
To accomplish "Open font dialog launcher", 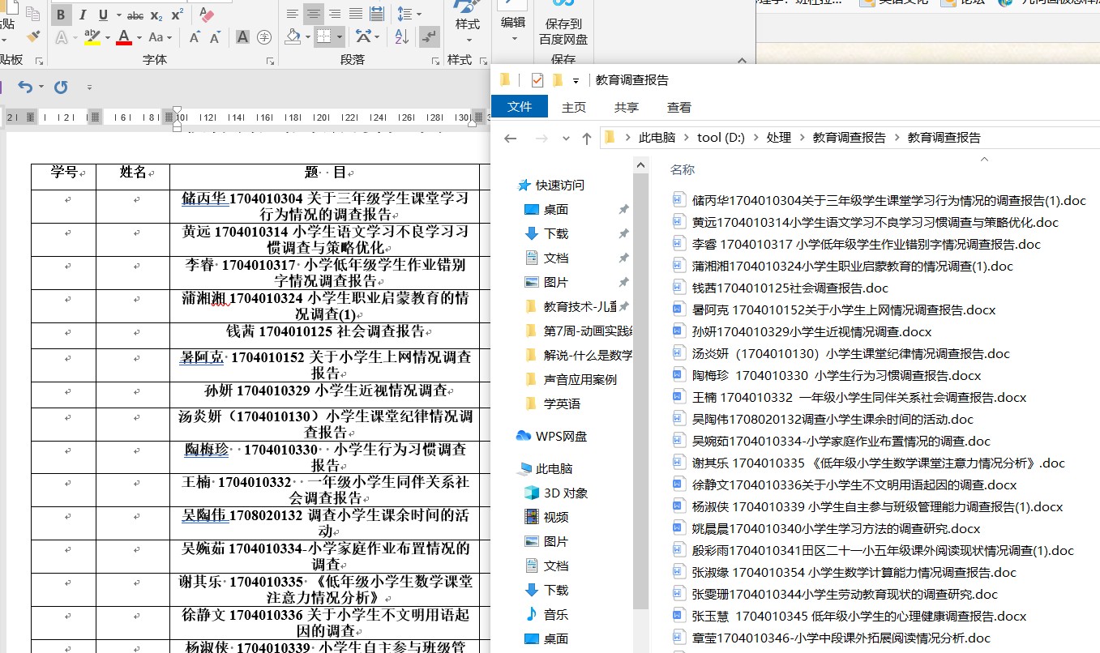I will (x=269, y=62).
